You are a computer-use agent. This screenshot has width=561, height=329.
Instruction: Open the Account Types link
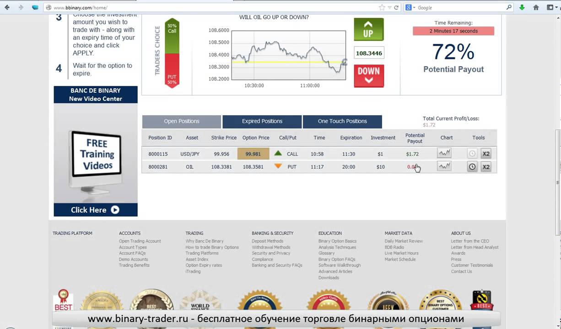133,247
